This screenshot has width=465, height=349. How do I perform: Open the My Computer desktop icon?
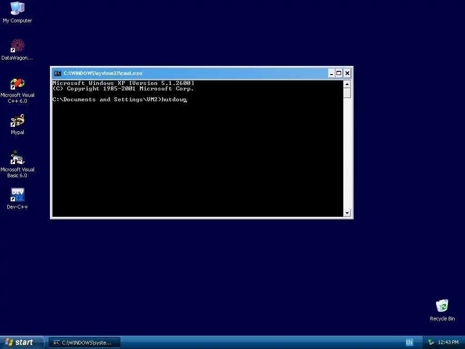(17, 12)
